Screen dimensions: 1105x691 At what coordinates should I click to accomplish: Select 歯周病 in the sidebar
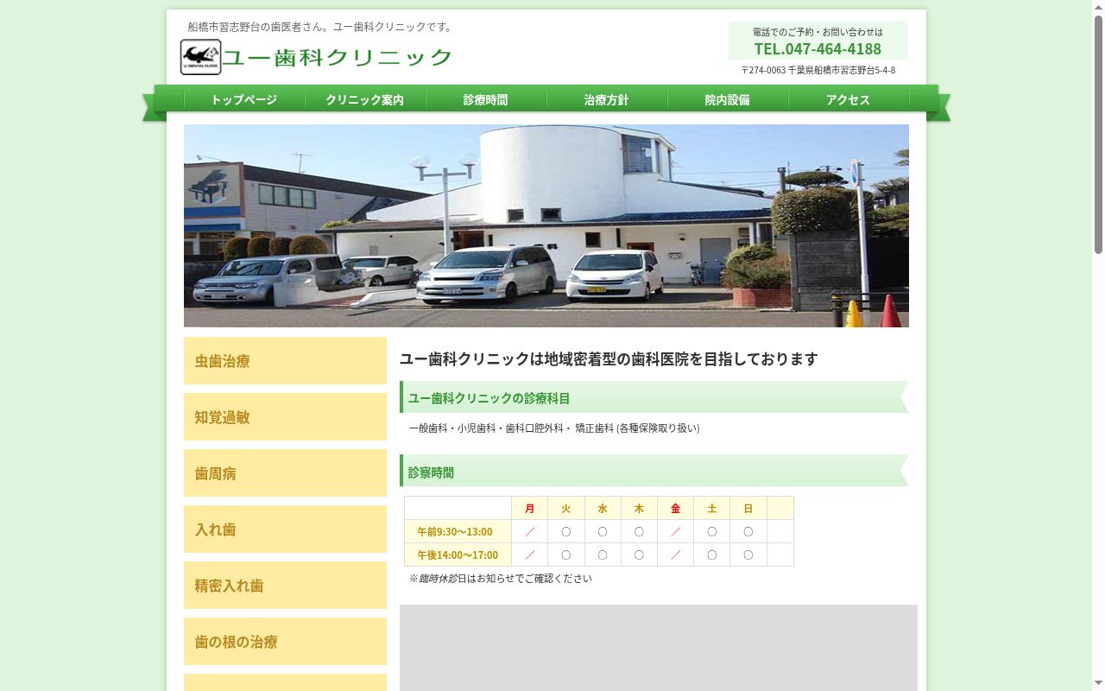tap(285, 473)
